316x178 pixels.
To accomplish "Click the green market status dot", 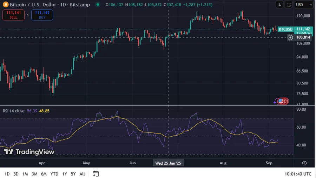I will pyautogui.click(x=98, y=5).
